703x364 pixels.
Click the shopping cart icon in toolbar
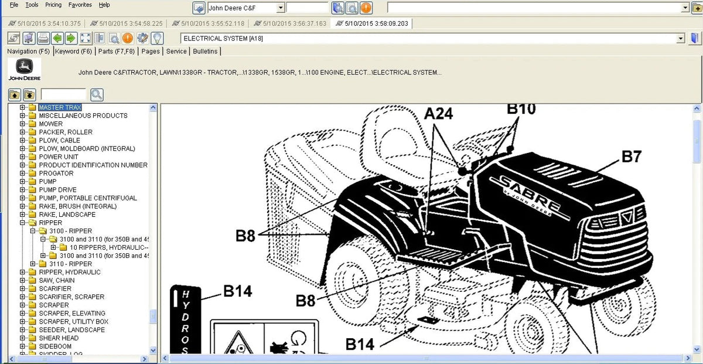28,39
